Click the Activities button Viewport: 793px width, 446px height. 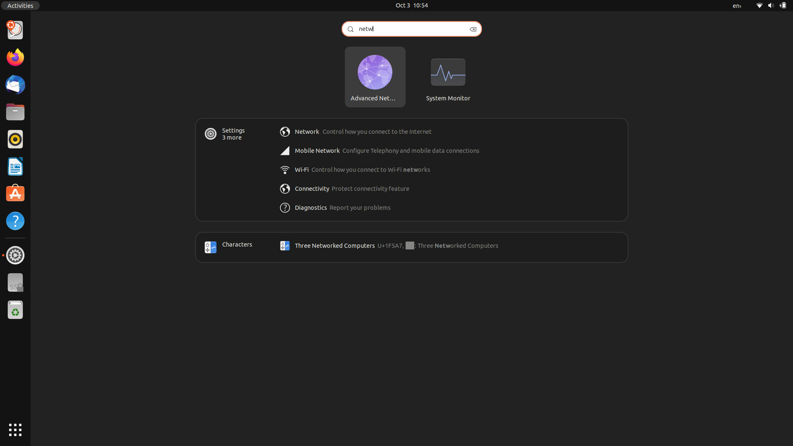click(20, 5)
